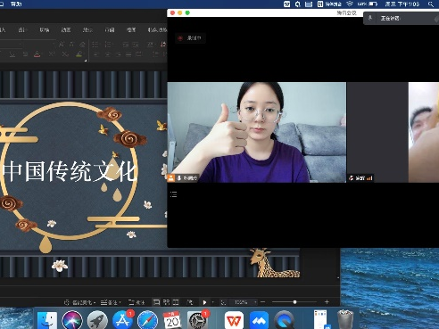The height and width of the screenshot is (329, 439).
Task: Open WPS Office in the dock
Action: [x=234, y=321]
